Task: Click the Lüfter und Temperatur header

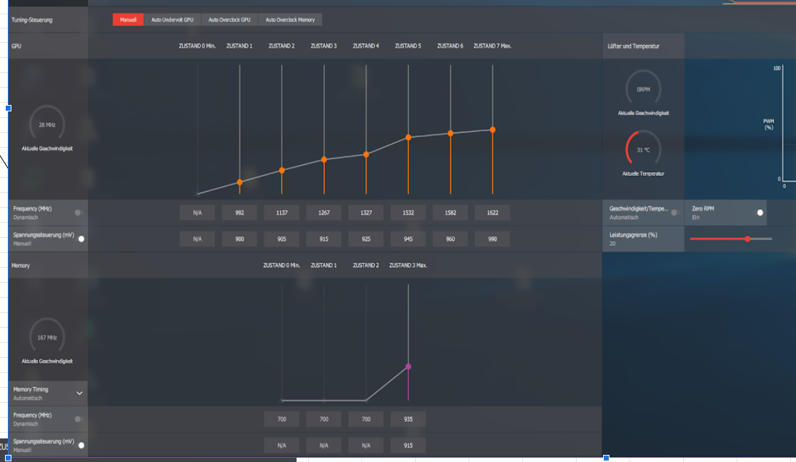Action: click(x=634, y=46)
